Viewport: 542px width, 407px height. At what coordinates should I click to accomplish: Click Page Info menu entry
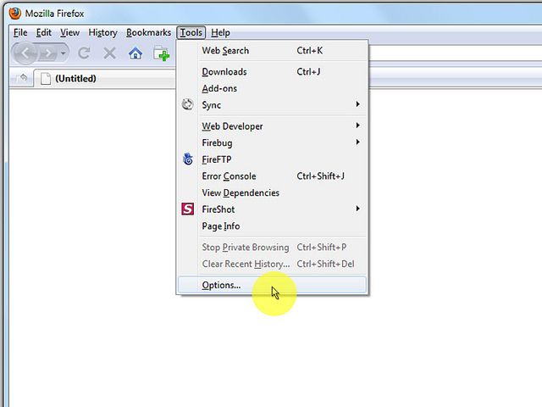point(220,226)
